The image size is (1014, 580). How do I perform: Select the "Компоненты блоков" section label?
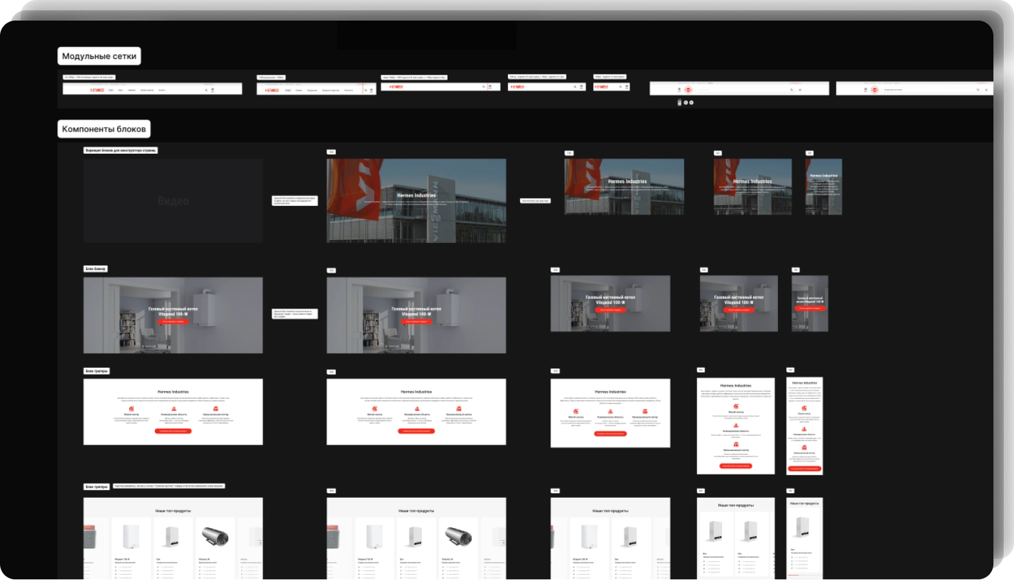pyautogui.click(x=104, y=129)
